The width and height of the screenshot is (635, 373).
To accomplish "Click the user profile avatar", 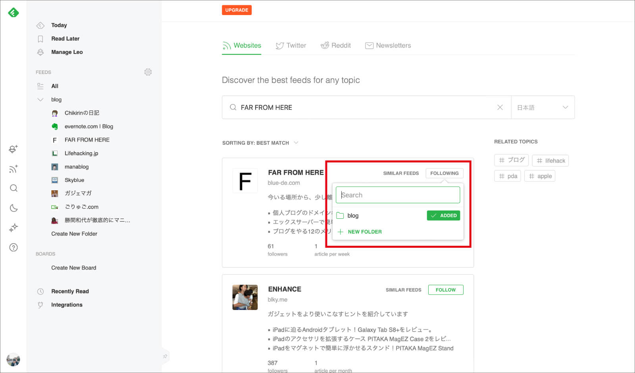I will pyautogui.click(x=13, y=360).
